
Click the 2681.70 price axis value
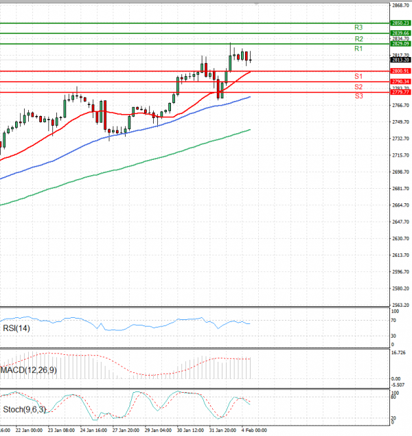pyautogui.click(x=400, y=189)
